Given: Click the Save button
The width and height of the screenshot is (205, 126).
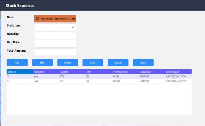Looking at the screenshot, I should (x=93, y=62).
